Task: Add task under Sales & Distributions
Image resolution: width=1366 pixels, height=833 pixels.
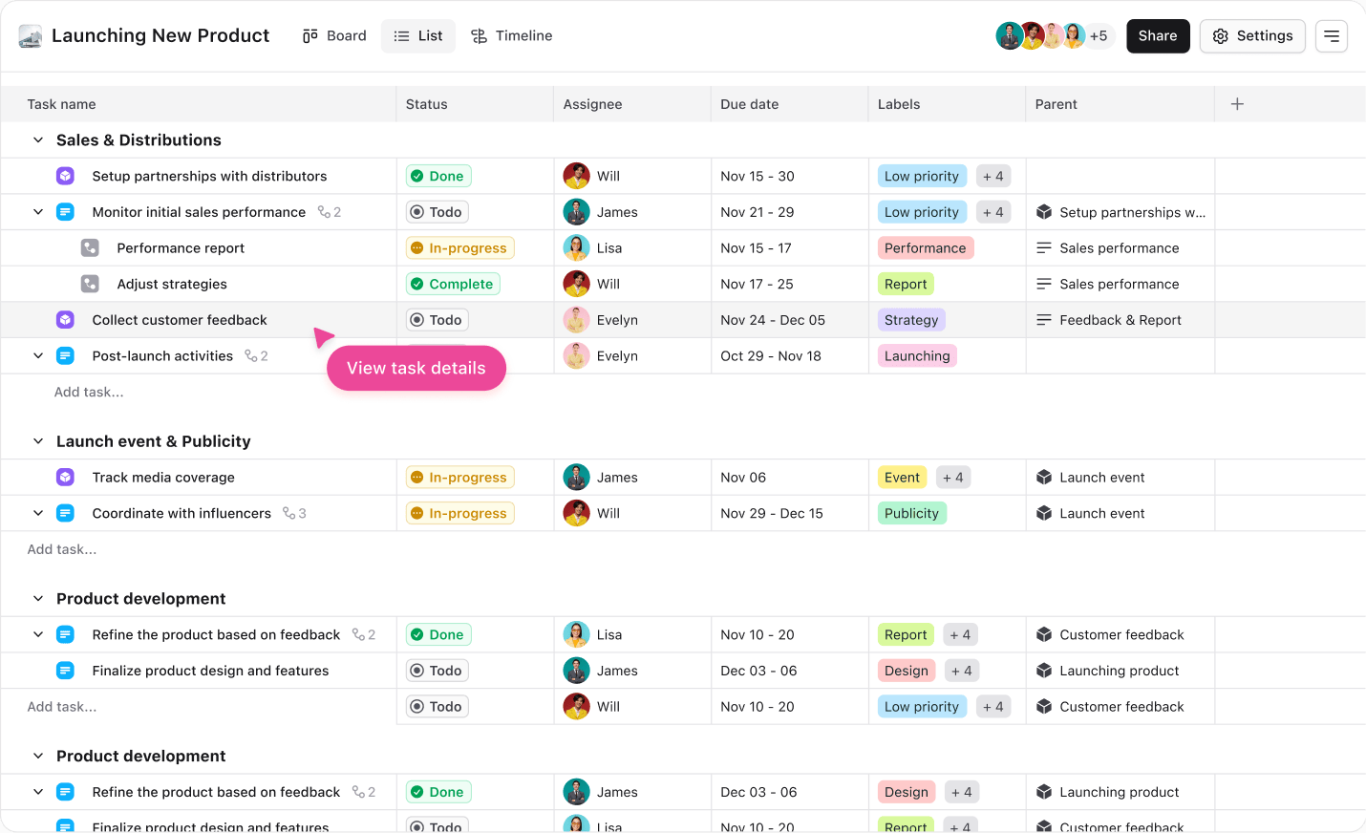Action: [x=89, y=393]
